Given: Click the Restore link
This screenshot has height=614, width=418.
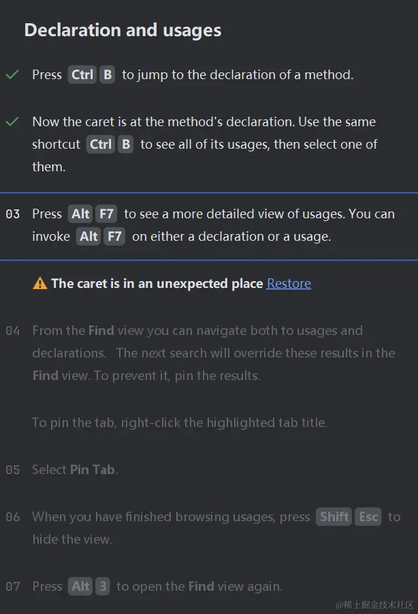Looking at the screenshot, I should (289, 283).
